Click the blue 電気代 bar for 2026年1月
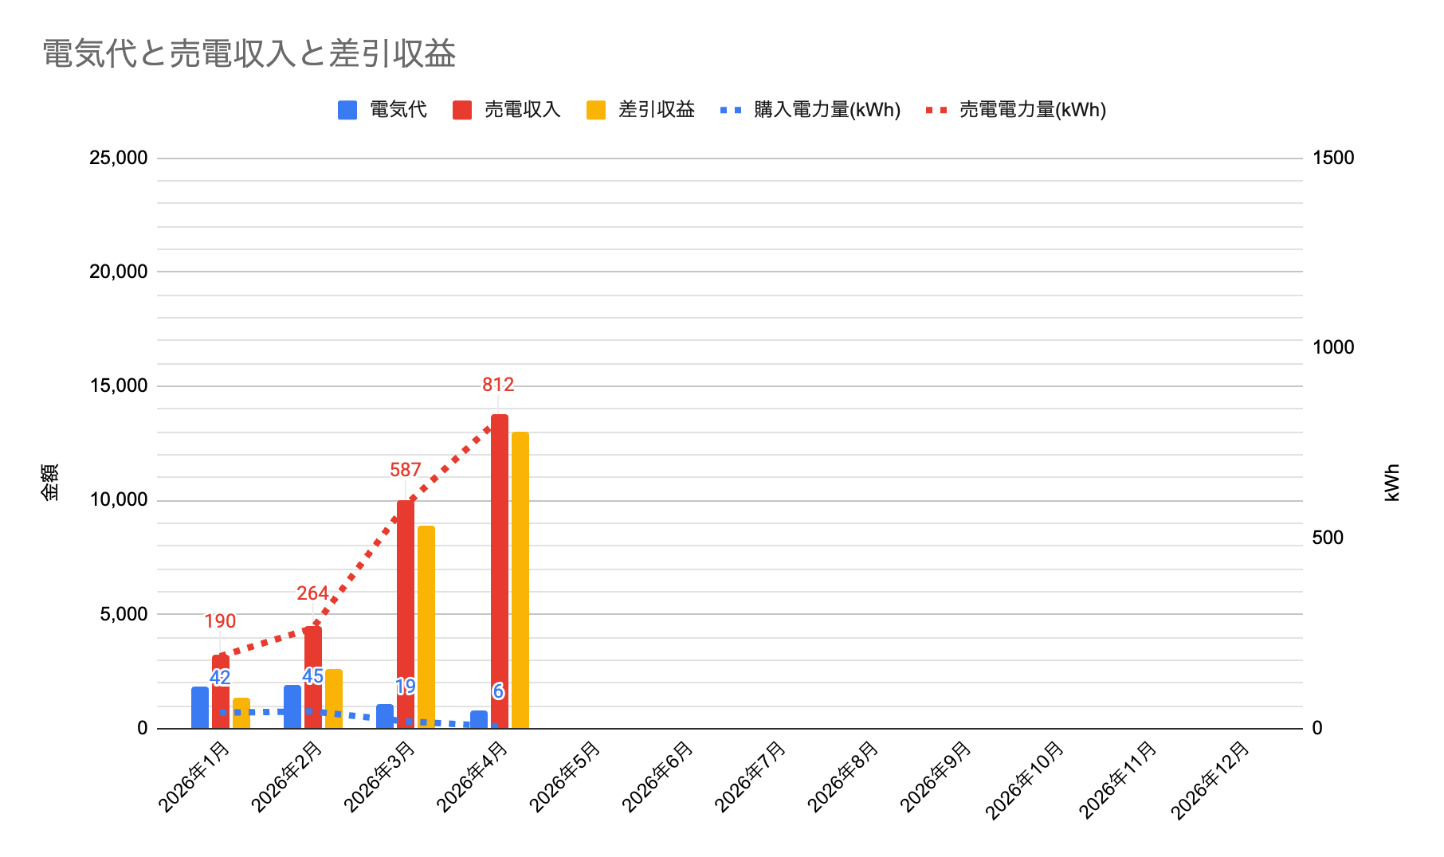 click(x=200, y=707)
